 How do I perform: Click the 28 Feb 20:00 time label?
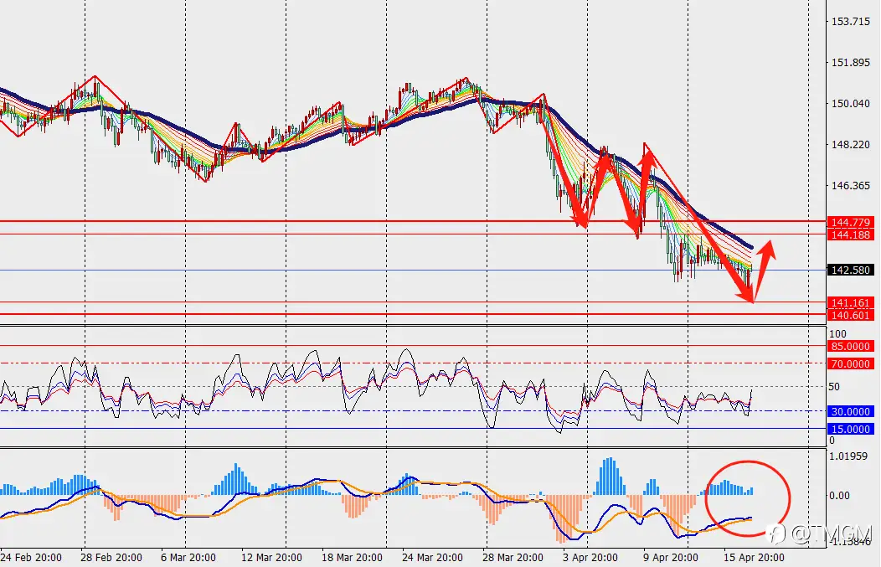tap(111, 558)
